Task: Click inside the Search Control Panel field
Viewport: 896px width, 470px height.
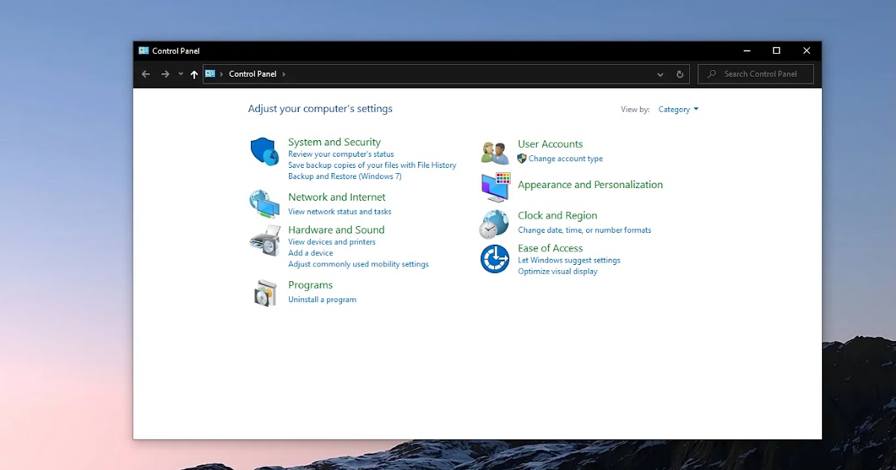Action: [754, 74]
